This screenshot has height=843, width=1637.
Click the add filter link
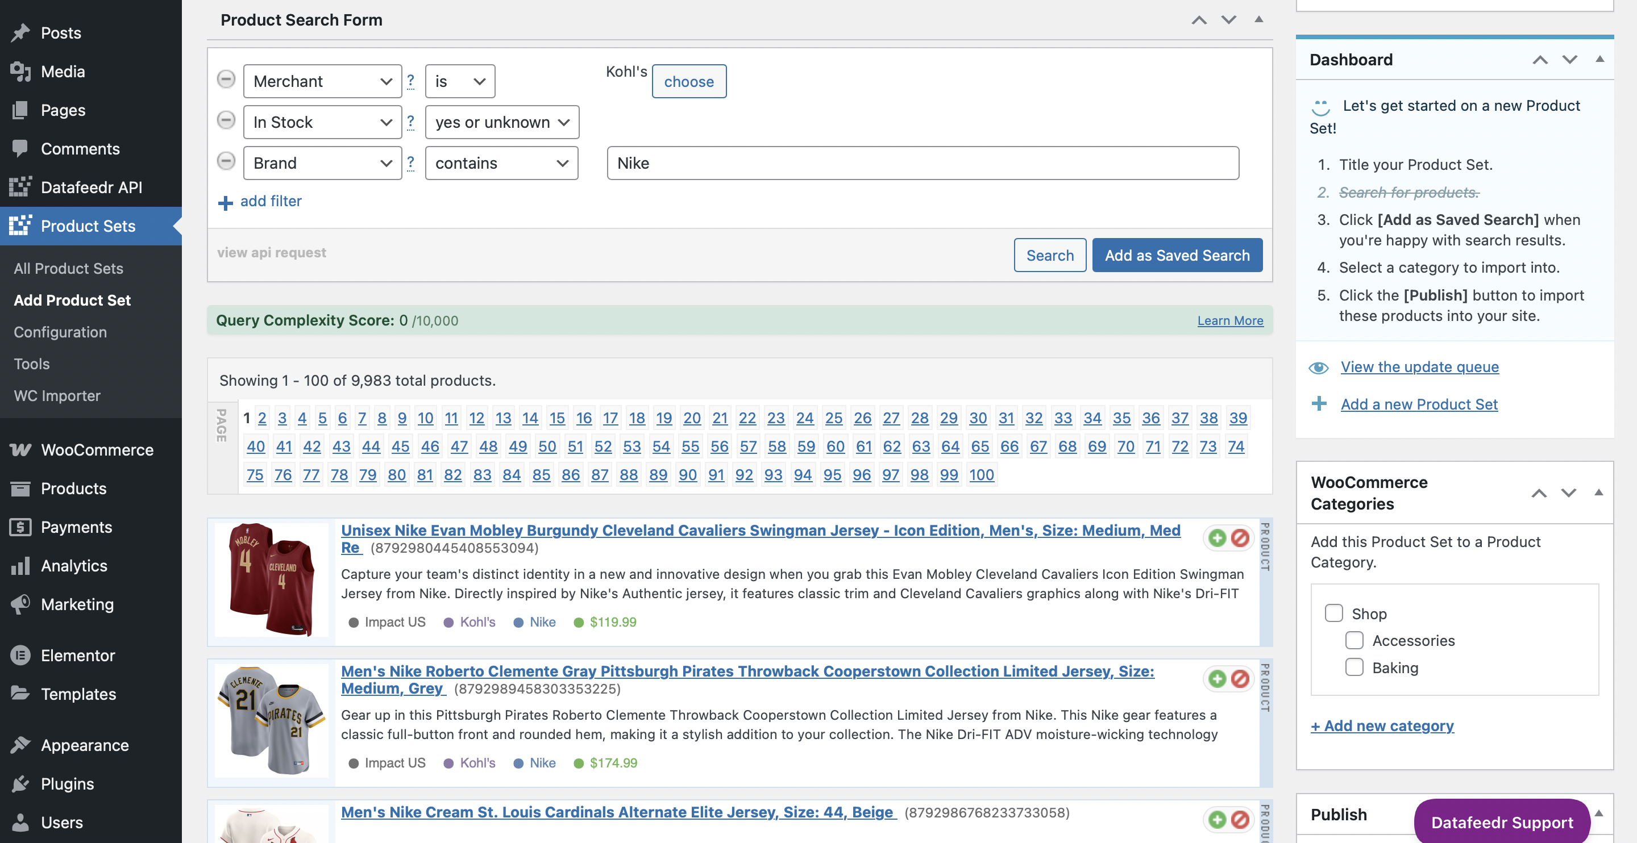coord(271,201)
